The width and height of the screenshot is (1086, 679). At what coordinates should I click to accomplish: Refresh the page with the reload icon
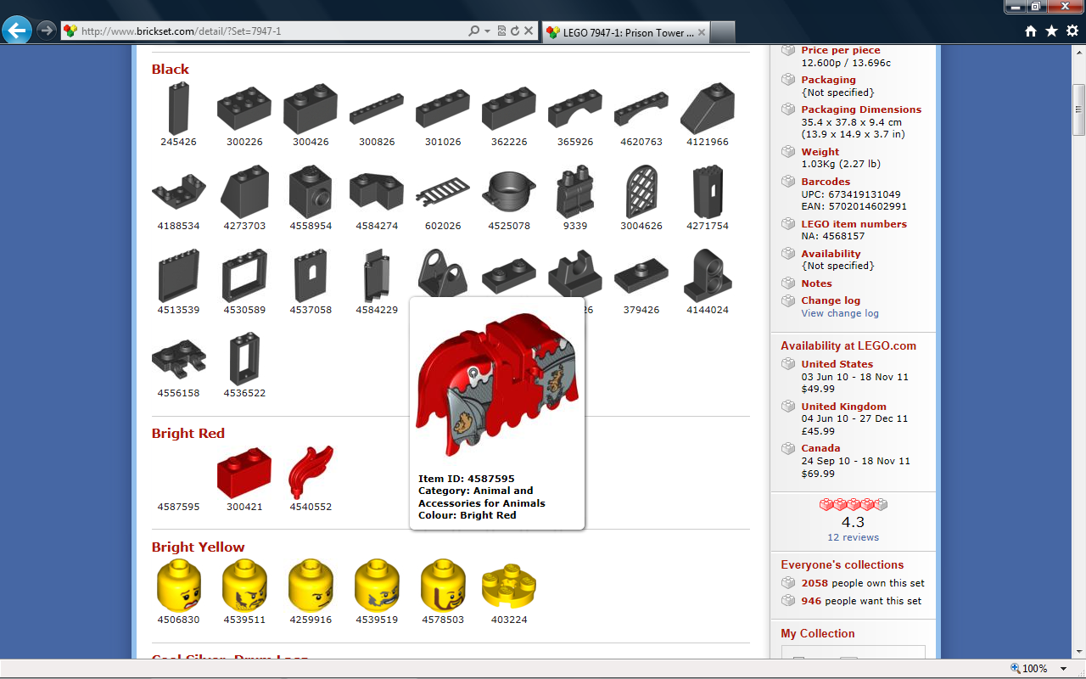(514, 31)
